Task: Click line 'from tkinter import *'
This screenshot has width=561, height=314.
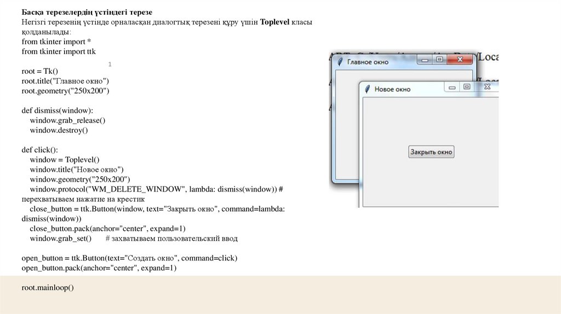Action: 56,42
